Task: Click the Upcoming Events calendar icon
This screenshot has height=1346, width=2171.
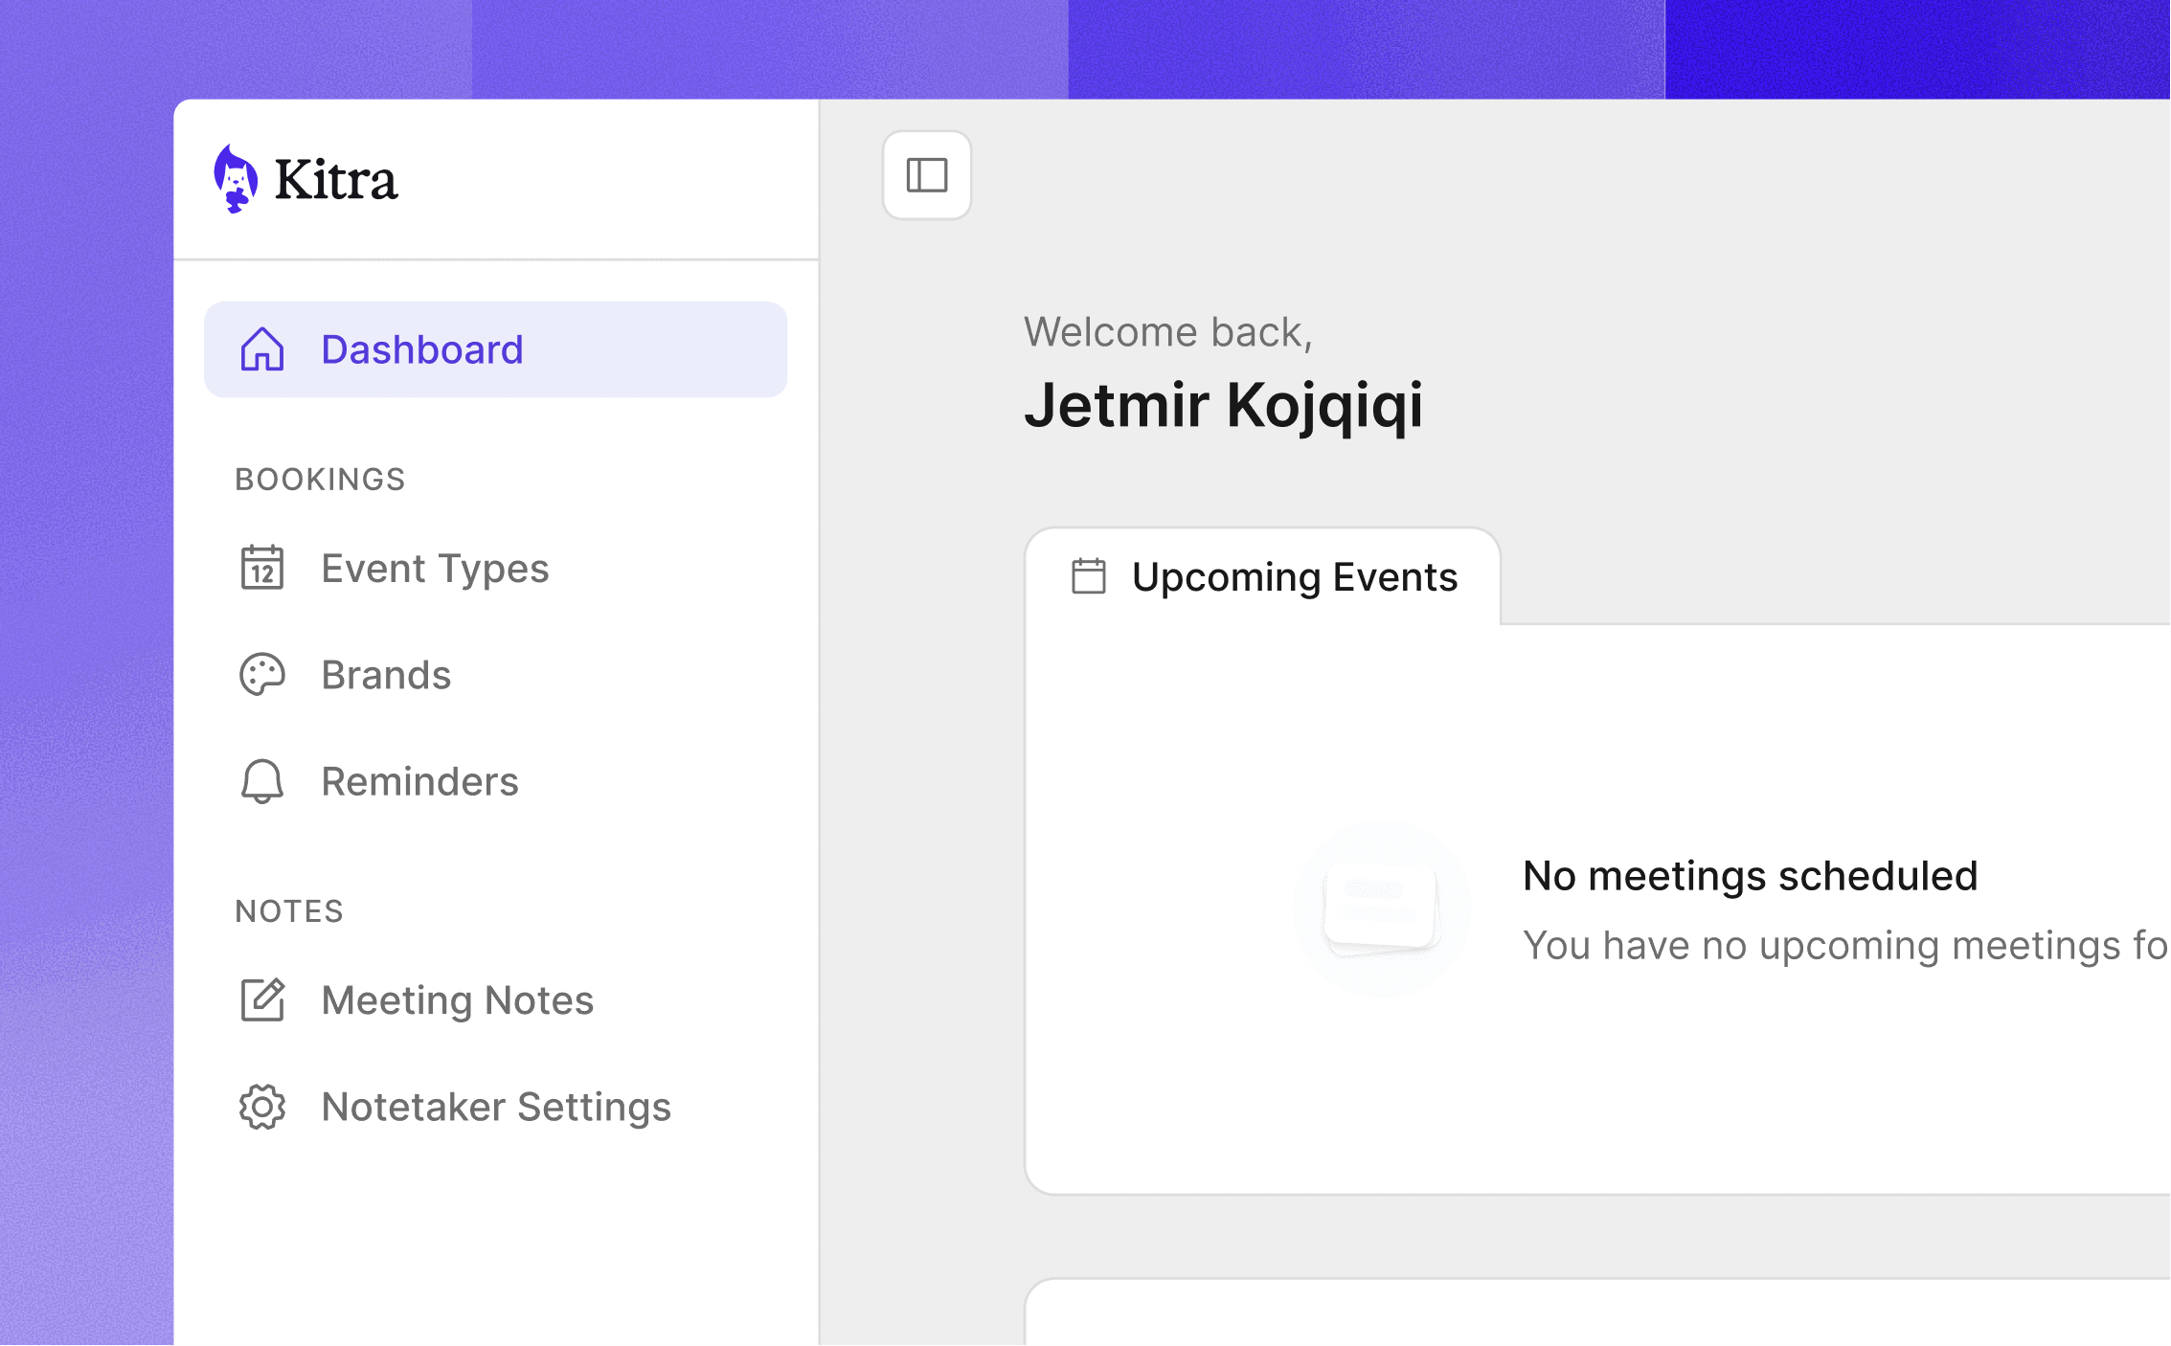Action: tap(1088, 576)
